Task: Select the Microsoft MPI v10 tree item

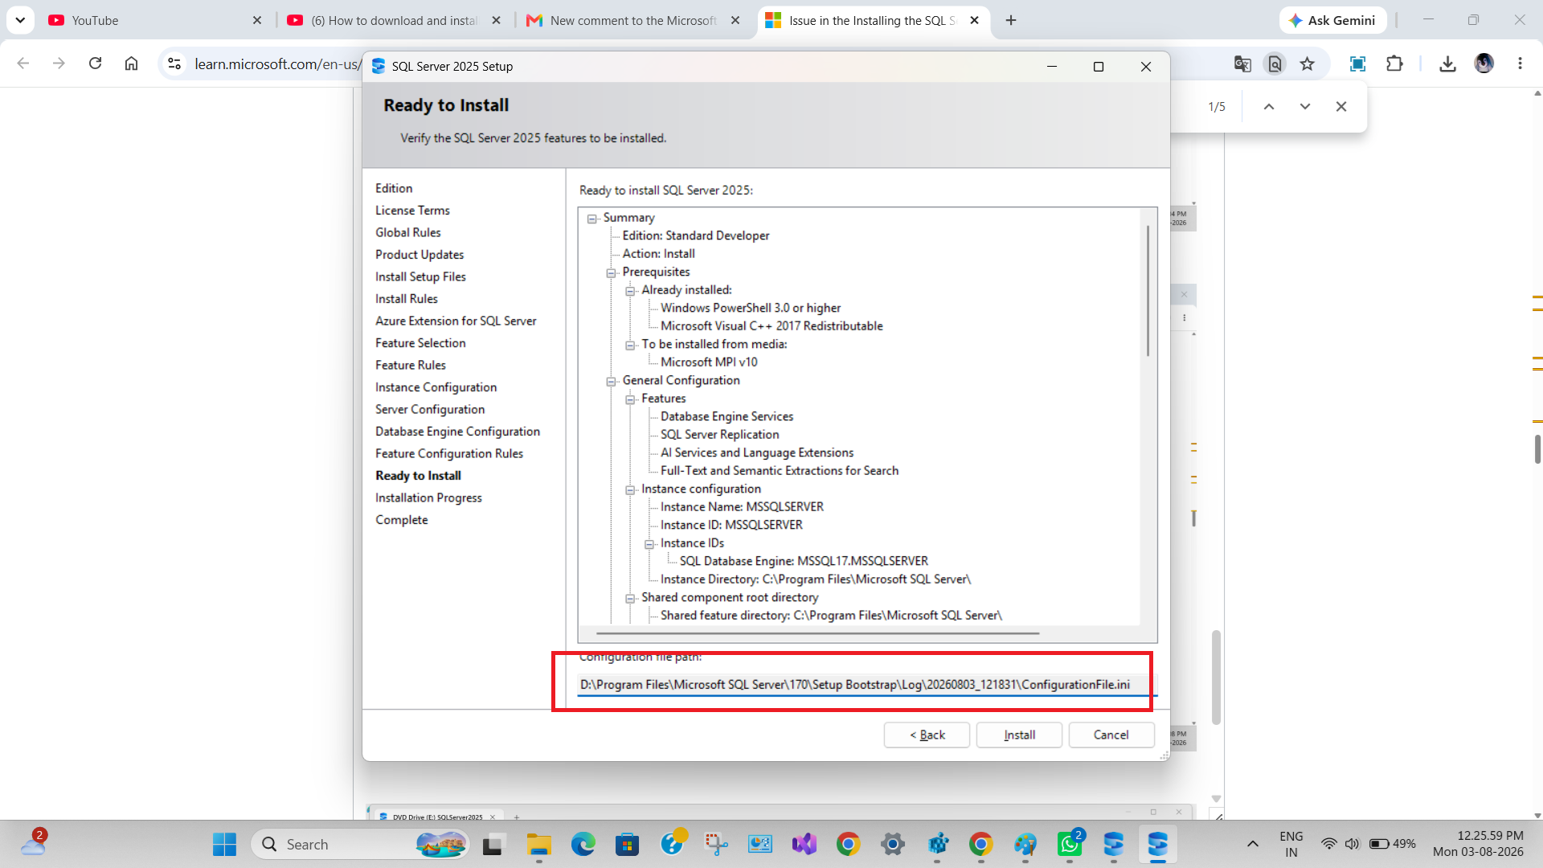Action: point(709,362)
